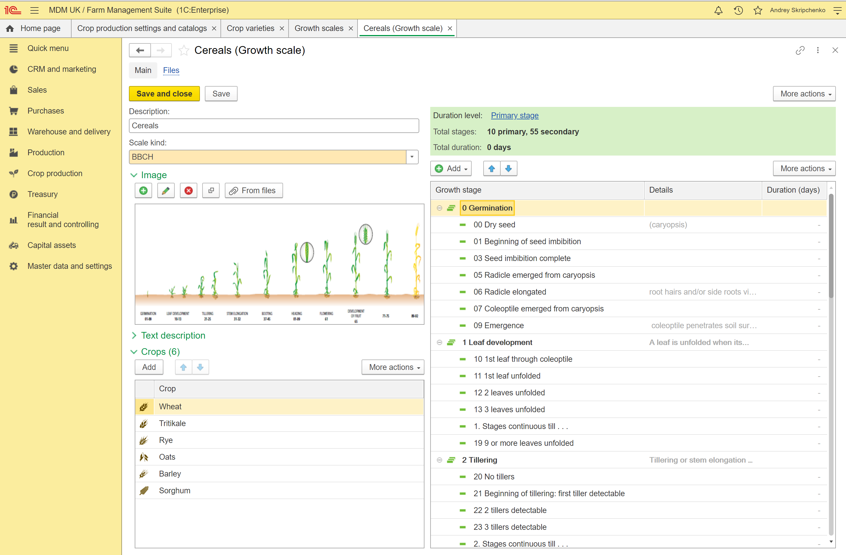Move growth stage up with arrow
This screenshot has width=846, height=555.
[492, 168]
